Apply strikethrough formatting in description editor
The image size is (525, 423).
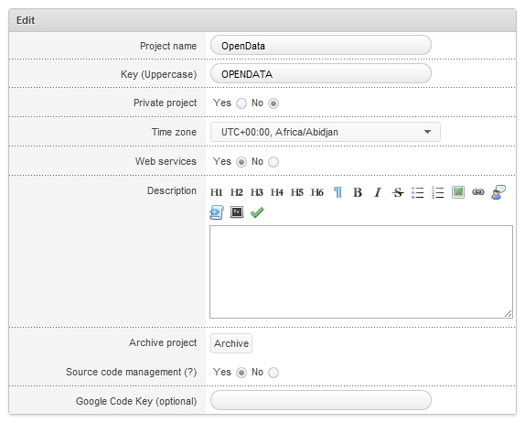point(398,192)
